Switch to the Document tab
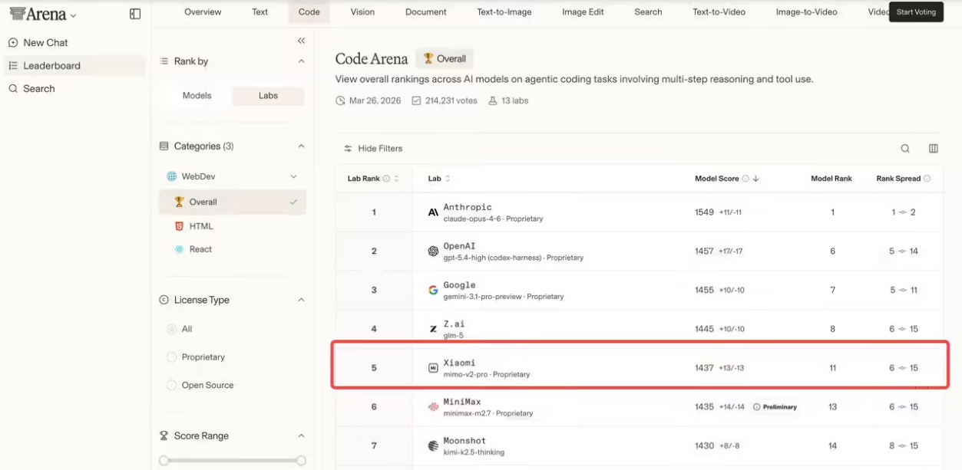Screen dimensions: 962x470 tap(425, 12)
